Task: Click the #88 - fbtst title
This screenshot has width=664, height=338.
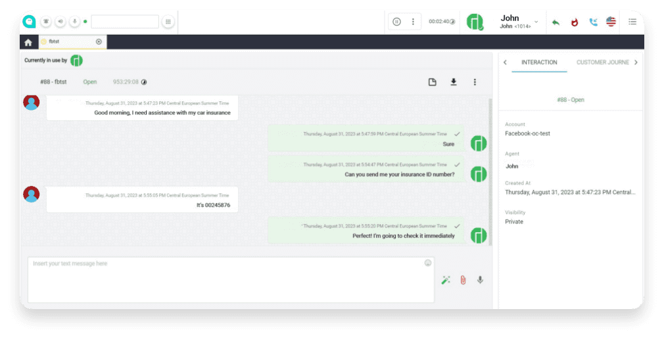Action: click(53, 82)
